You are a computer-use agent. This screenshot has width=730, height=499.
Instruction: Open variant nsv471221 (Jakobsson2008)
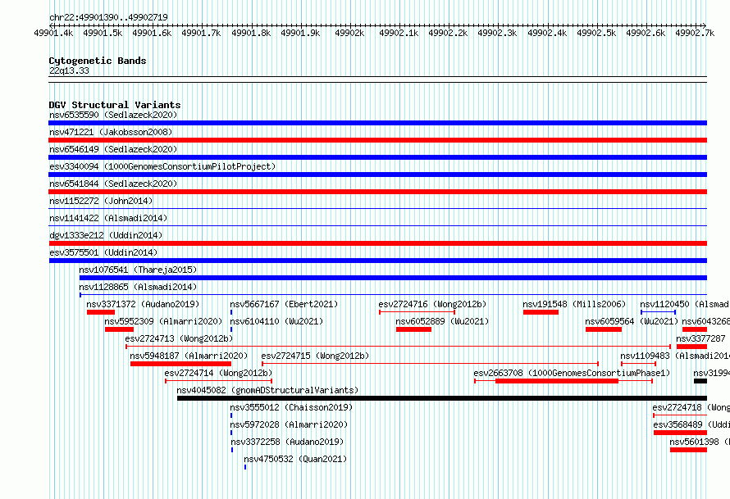click(x=111, y=132)
